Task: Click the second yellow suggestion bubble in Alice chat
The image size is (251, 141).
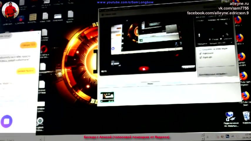Action: point(26,71)
